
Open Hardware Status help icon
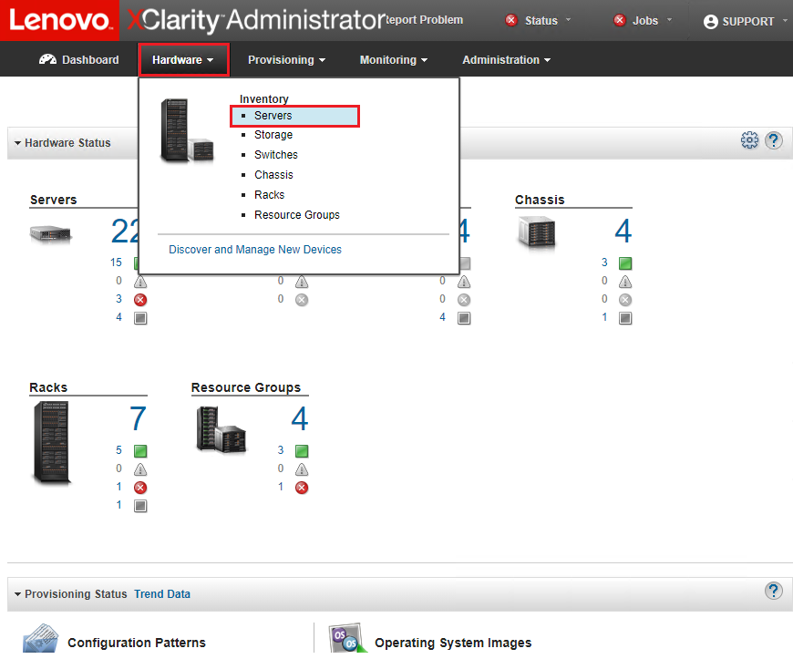point(773,140)
